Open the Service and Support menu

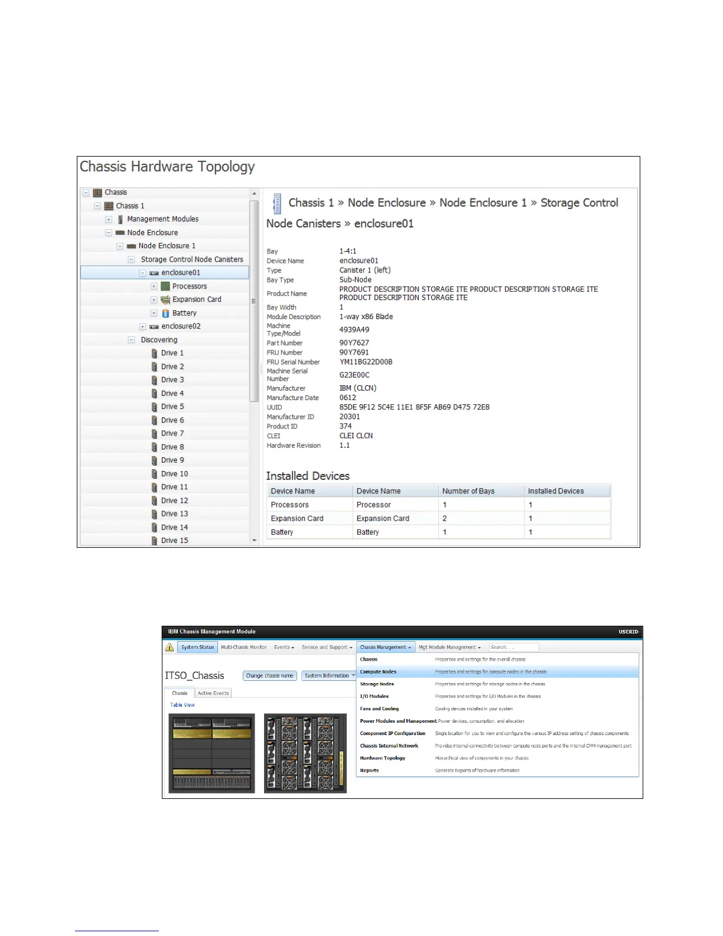pyautogui.click(x=327, y=648)
